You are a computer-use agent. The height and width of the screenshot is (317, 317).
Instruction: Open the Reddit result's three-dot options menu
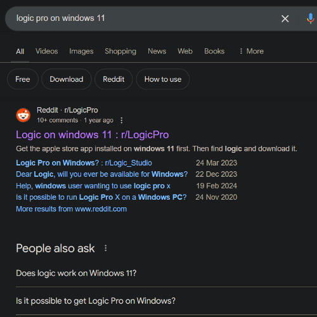121,120
